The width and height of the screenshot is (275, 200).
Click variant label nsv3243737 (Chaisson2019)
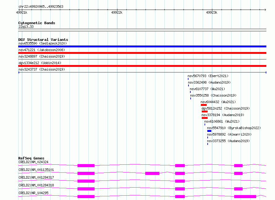point(42,69)
